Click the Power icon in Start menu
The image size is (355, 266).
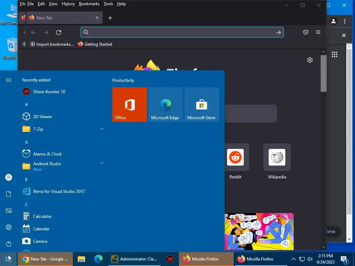[9, 244]
